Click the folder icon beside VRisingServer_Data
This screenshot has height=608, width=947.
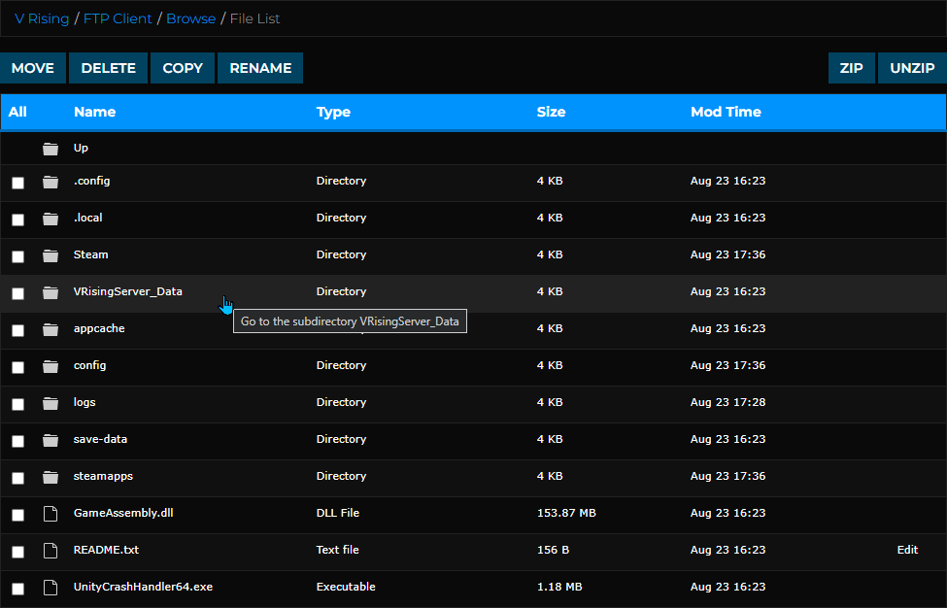pyautogui.click(x=50, y=292)
